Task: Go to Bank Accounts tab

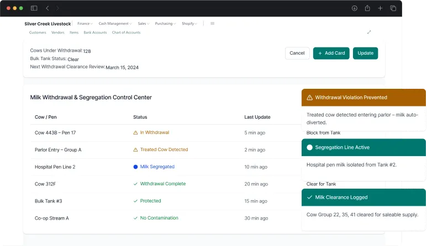Action: pyautogui.click(x=95, y=33)
